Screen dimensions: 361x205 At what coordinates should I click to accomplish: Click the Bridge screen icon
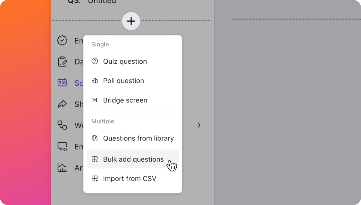pos(95,100)
